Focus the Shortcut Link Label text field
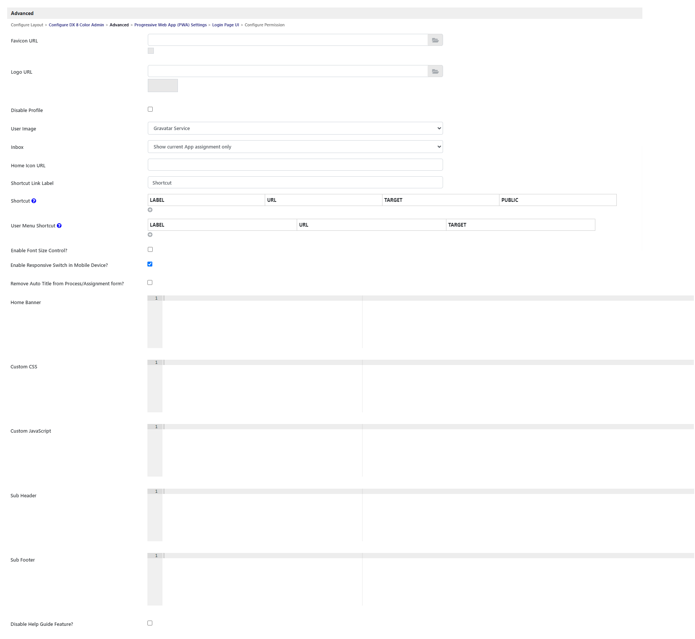This screenshot has height=639, width=695. click(x=295, y=183)
